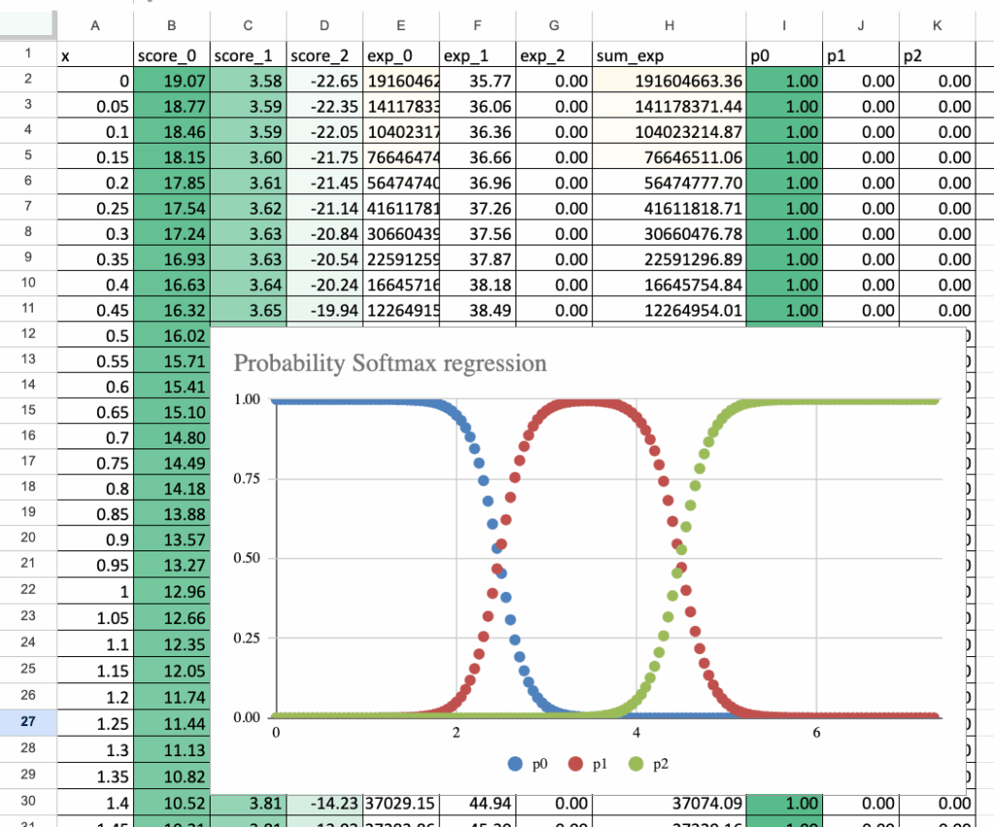This screenshot has height=827, width=994.
Task: Select the chart title Probability Softmax regression
Action: tap(390, 363)
